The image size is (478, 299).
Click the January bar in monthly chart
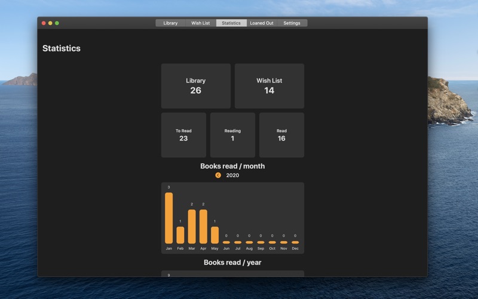click(169, 218)
